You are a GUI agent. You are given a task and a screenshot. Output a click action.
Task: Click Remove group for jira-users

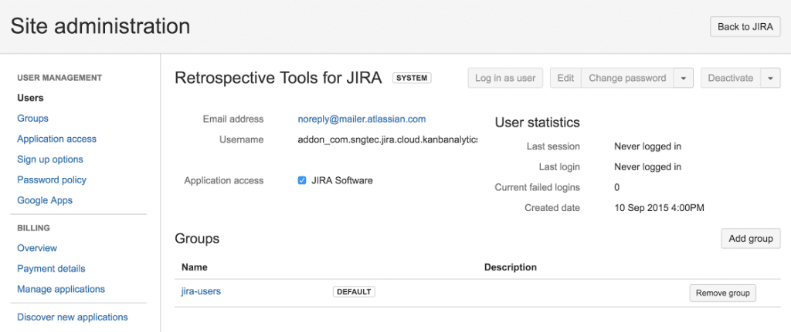point(722,293)
